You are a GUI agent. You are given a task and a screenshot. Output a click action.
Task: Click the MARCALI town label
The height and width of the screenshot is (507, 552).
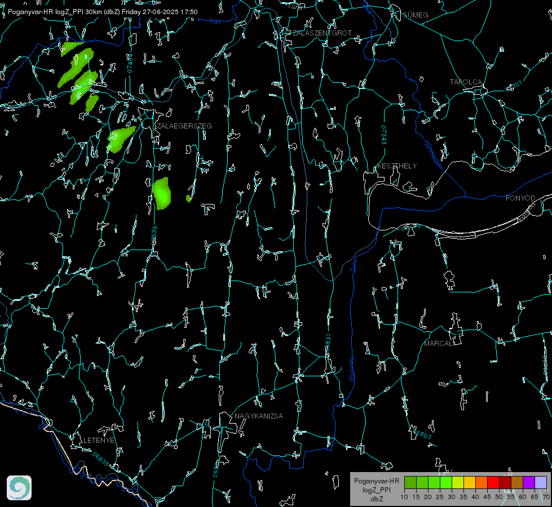point(439,344)
